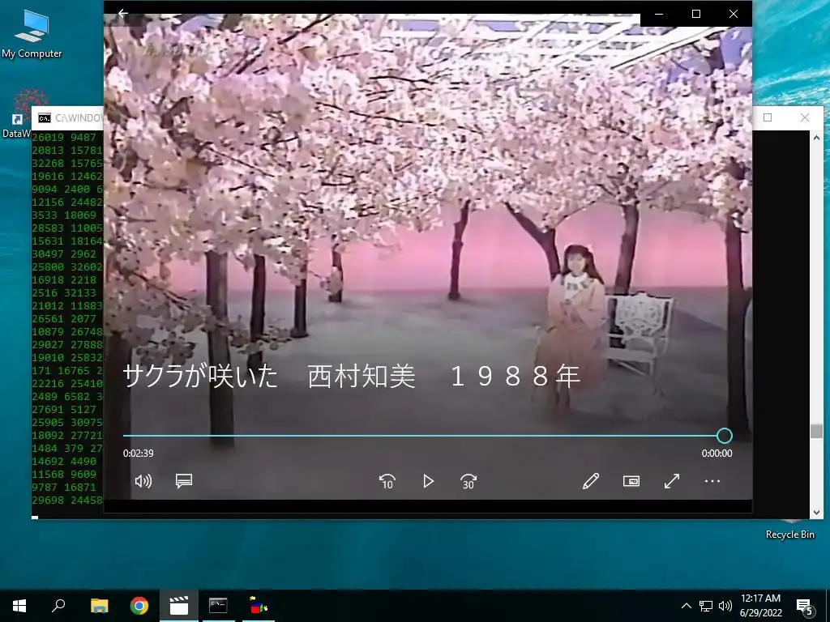Open the clock showing 12:17 AM
830x622 pixels.
coord(760,606)
